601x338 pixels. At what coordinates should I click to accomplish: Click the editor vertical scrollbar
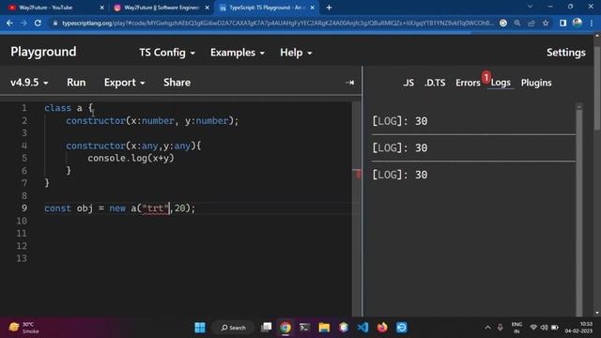[357, 208]
